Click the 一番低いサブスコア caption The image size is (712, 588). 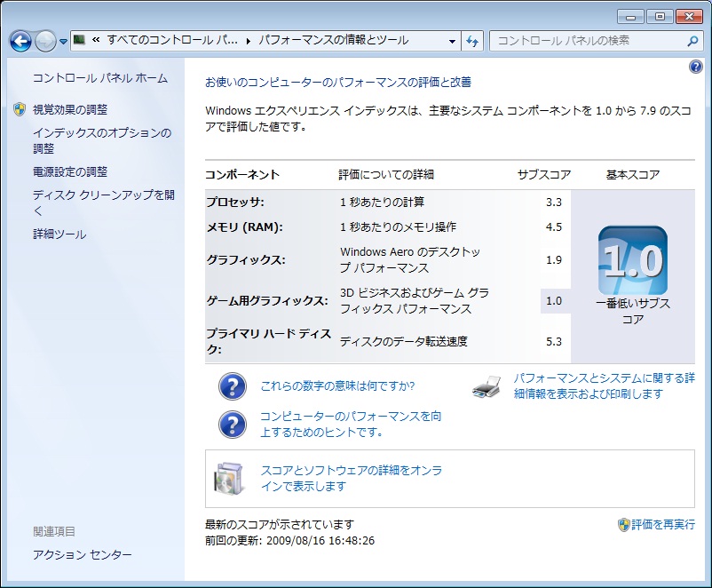pyautogui.click(x=632, y=311)
